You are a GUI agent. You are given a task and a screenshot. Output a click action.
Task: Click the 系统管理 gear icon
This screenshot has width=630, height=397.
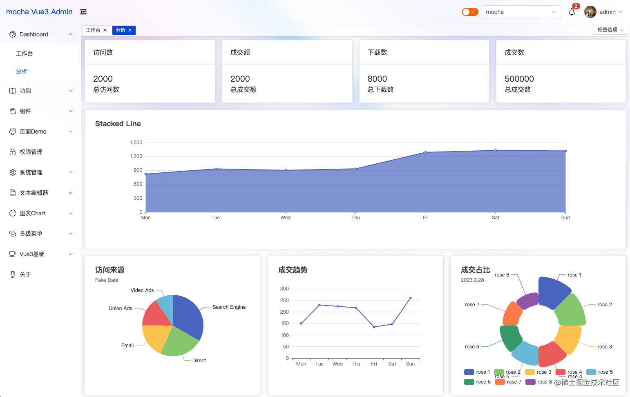[13, 172]
